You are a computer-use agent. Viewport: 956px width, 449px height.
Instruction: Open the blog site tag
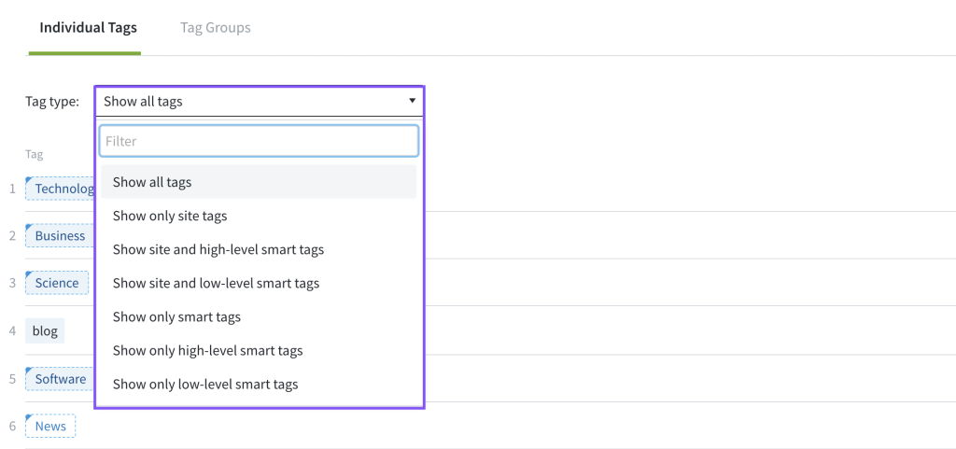coord(45,330)
